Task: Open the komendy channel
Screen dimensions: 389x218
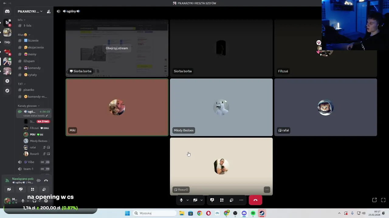Action: (34, 68)
